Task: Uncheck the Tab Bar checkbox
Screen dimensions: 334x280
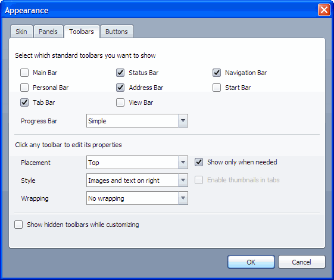Action: click(24, 102)
